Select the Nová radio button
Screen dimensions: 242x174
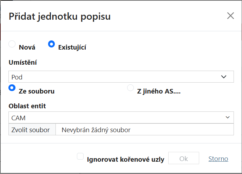(12, 44)
